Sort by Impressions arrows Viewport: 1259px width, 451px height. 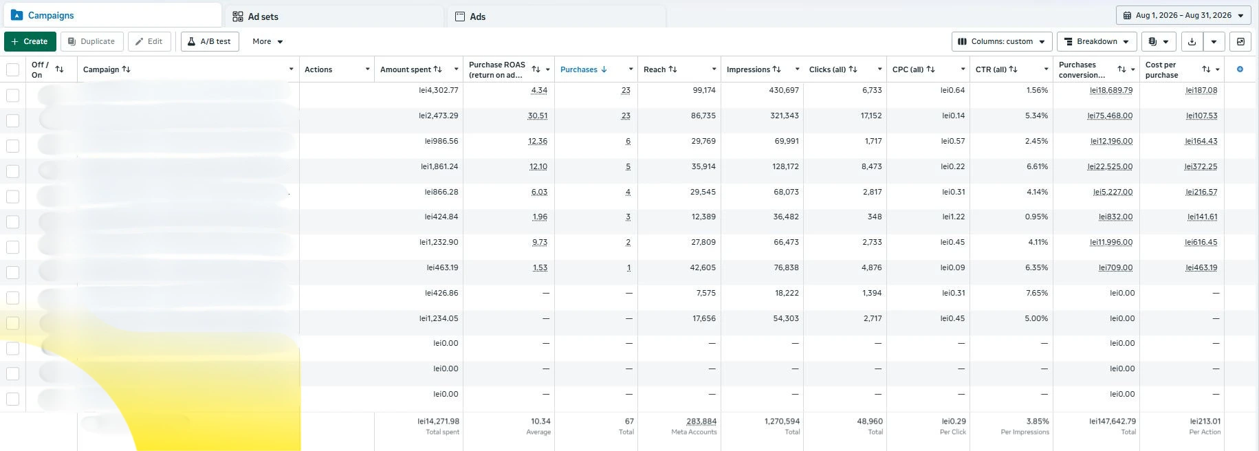point(777,69)
